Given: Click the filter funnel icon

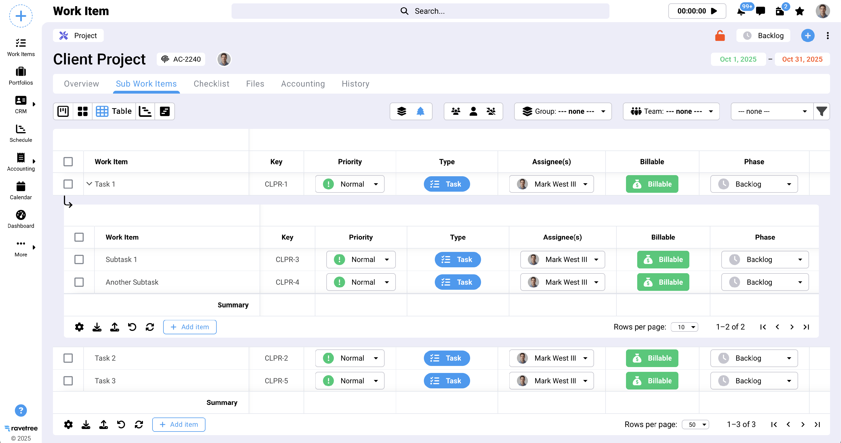Looking at the screenshot, I should click(x=821, y=111).
